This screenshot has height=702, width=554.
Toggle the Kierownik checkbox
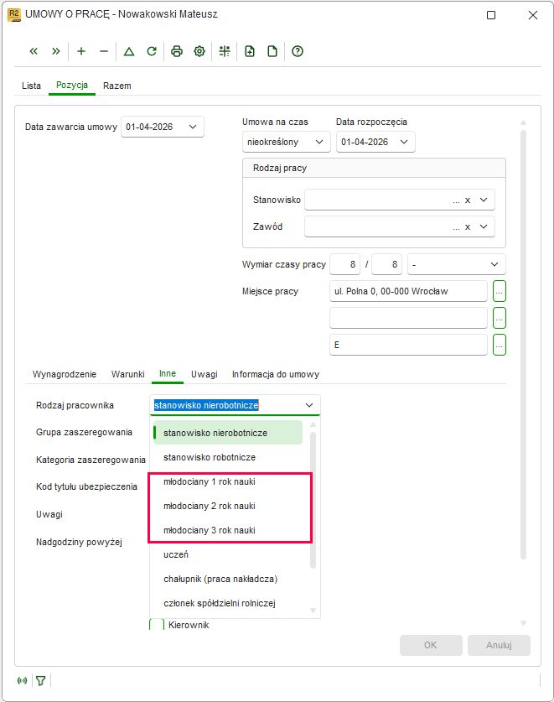(157, 625)
